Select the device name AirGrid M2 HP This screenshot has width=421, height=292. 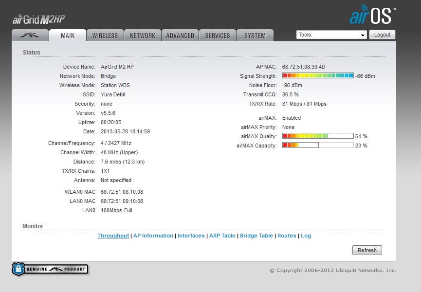117,67
